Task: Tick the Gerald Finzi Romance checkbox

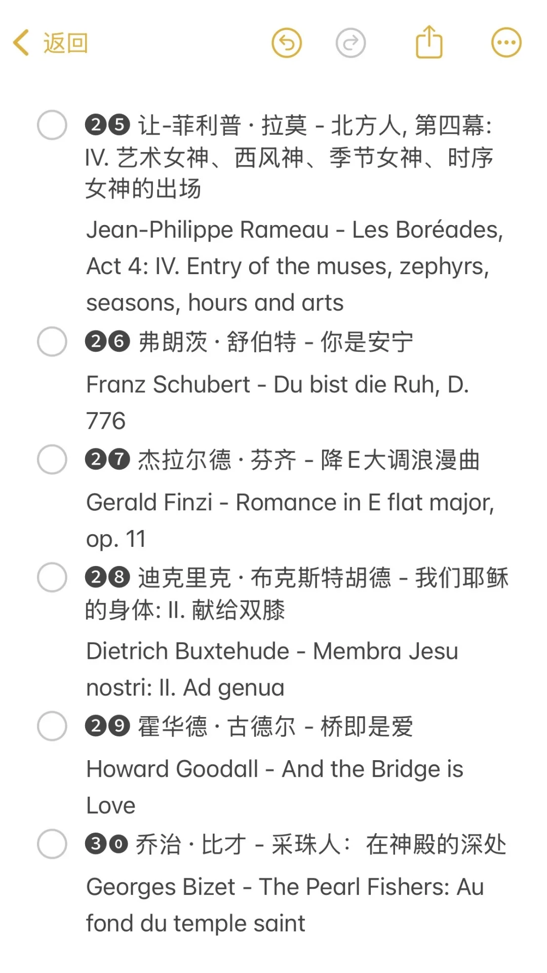Action: coord(52,460)
